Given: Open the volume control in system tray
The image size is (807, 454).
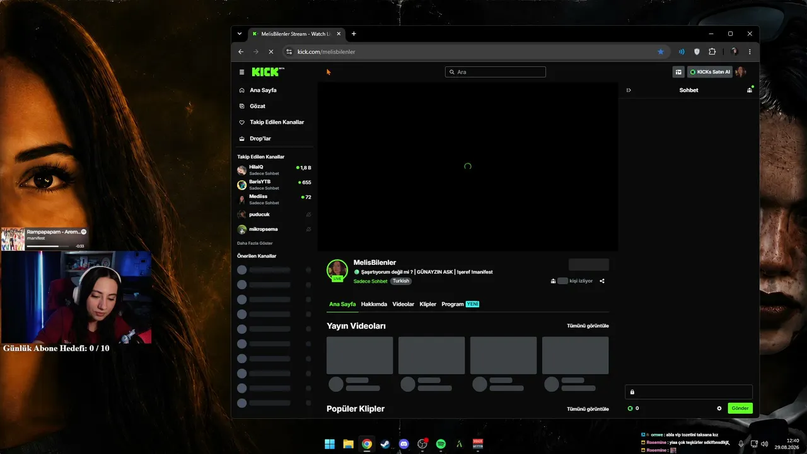Looking at the screenshot, I should (764, 444).
